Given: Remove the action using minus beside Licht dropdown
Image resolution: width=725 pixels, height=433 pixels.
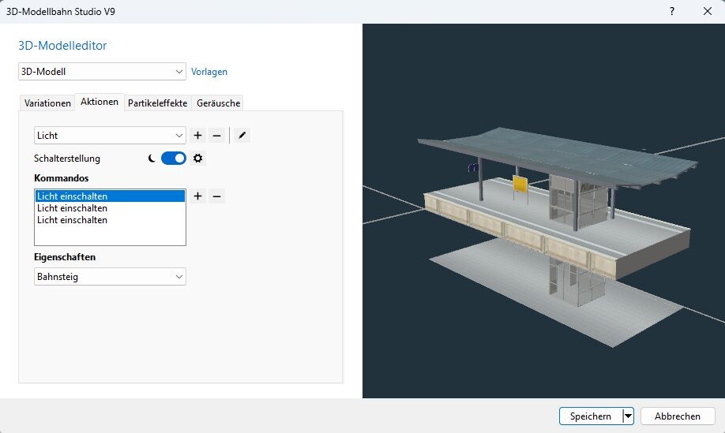Looking at the screenshot, I should point(216,136).
